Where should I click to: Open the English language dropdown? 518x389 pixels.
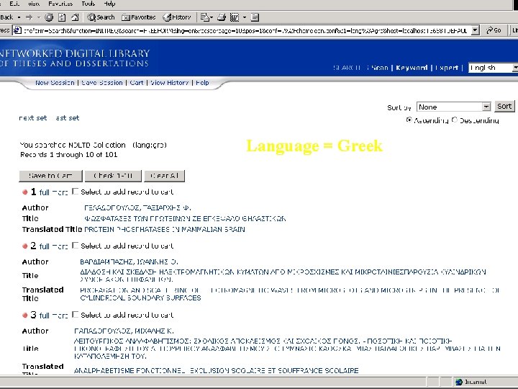click(x=494, y=68)
